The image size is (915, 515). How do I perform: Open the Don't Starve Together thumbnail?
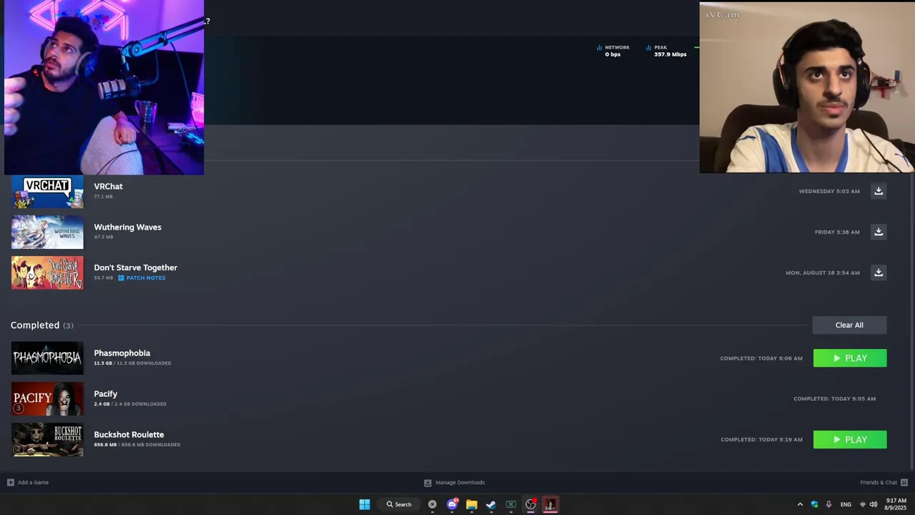tap(47, 273)
